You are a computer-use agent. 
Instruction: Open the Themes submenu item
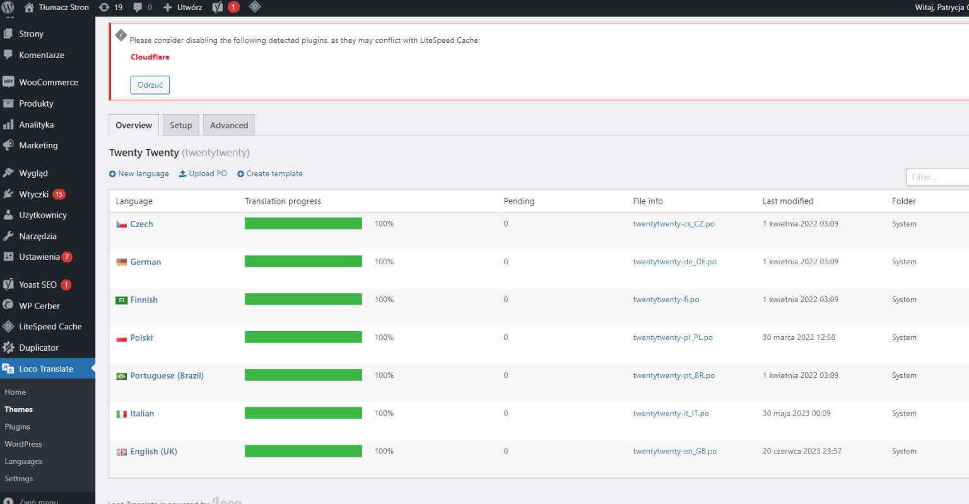(x=19, y=409)
